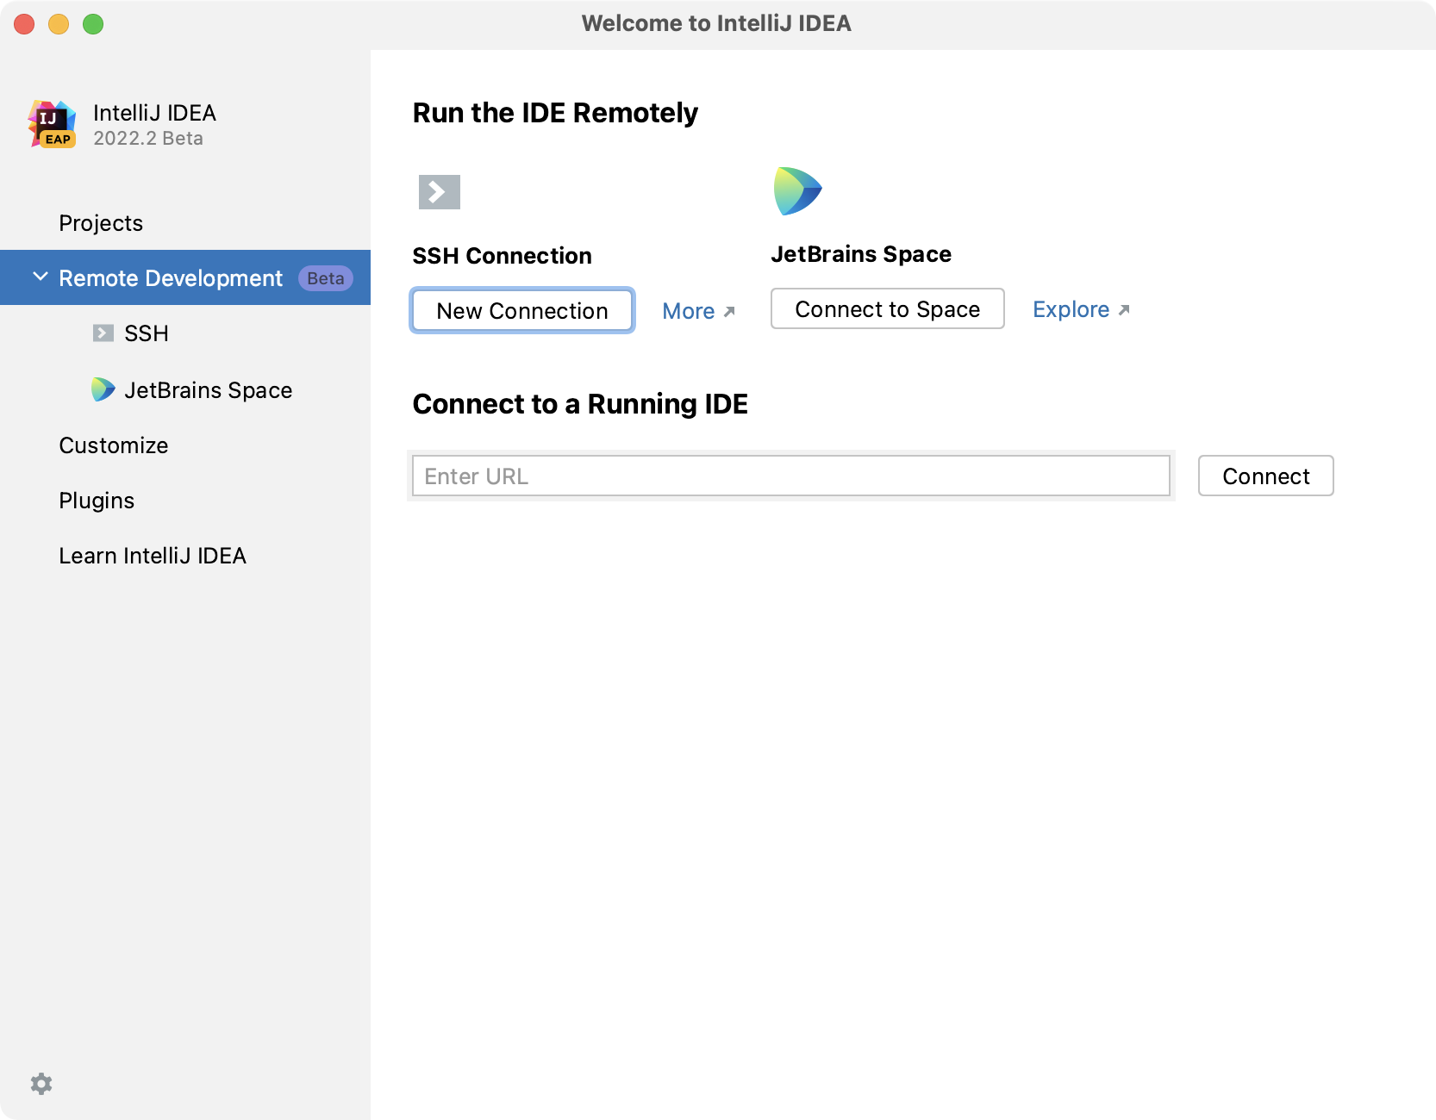The width and height of the screenshot is (1436, 1120).
Task: Click the '2022.2 Beta' version text
Action: (148, 139)
